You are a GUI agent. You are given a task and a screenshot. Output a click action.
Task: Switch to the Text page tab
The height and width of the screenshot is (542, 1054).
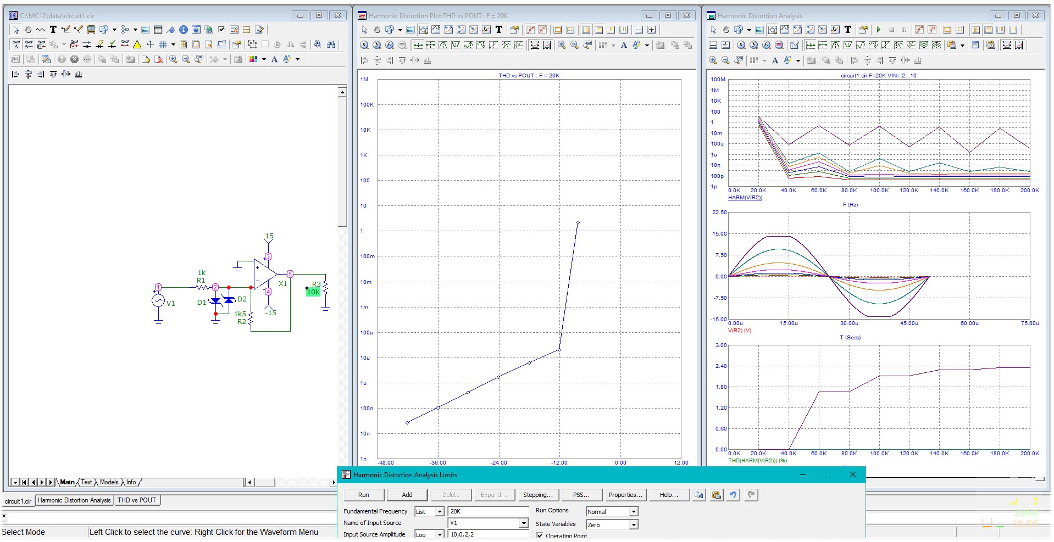[86, 482]
